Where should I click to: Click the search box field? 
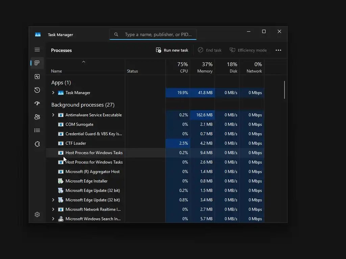[x=153, y=34]
